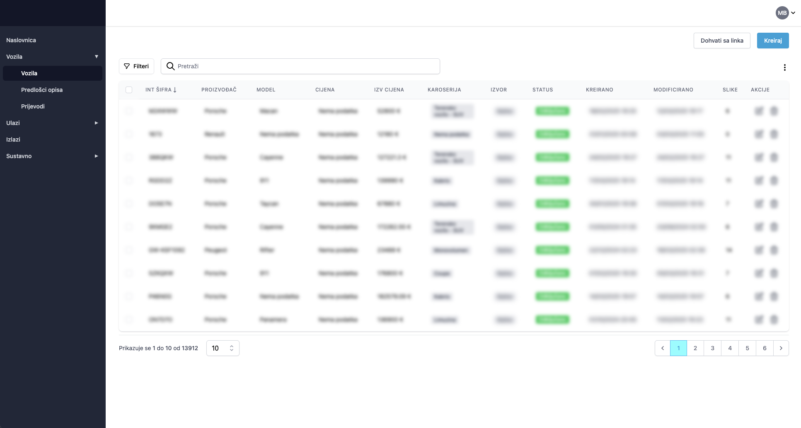Focus the Pretraži search field
This screenshot has height=428, width=801.
click(307, 66)
